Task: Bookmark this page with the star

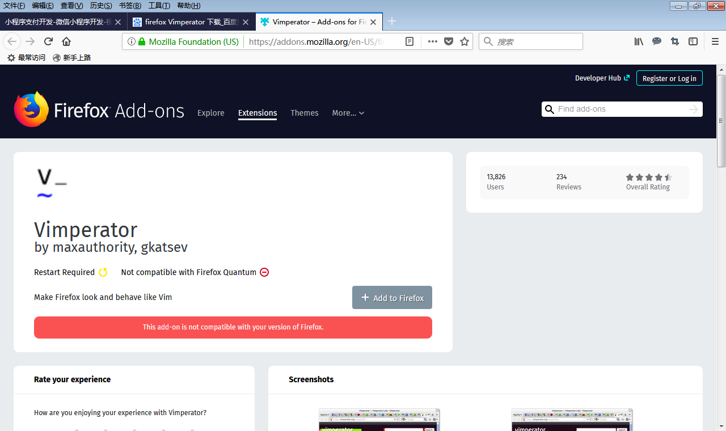Action: tap(465, 41)
